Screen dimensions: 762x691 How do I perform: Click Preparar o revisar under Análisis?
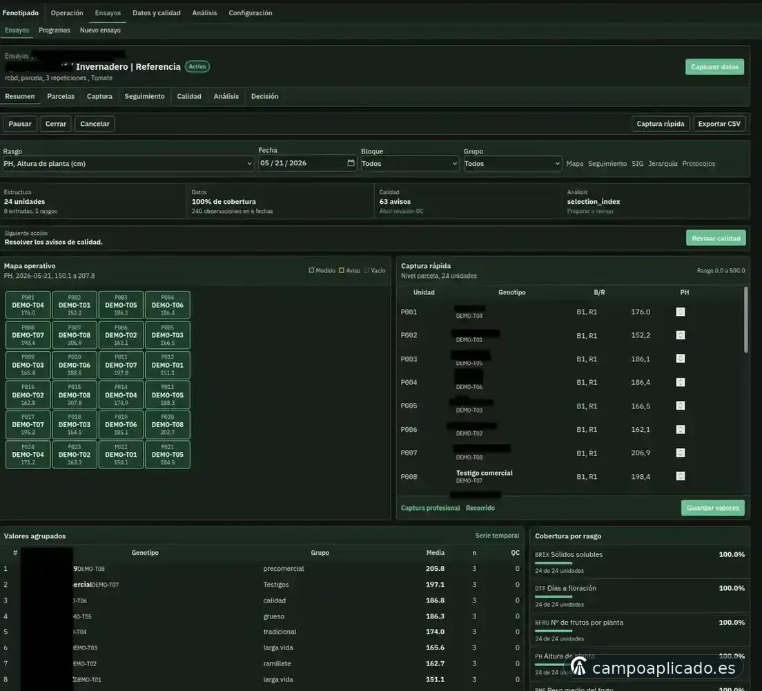pyautogui.click(x=590, y=211)
